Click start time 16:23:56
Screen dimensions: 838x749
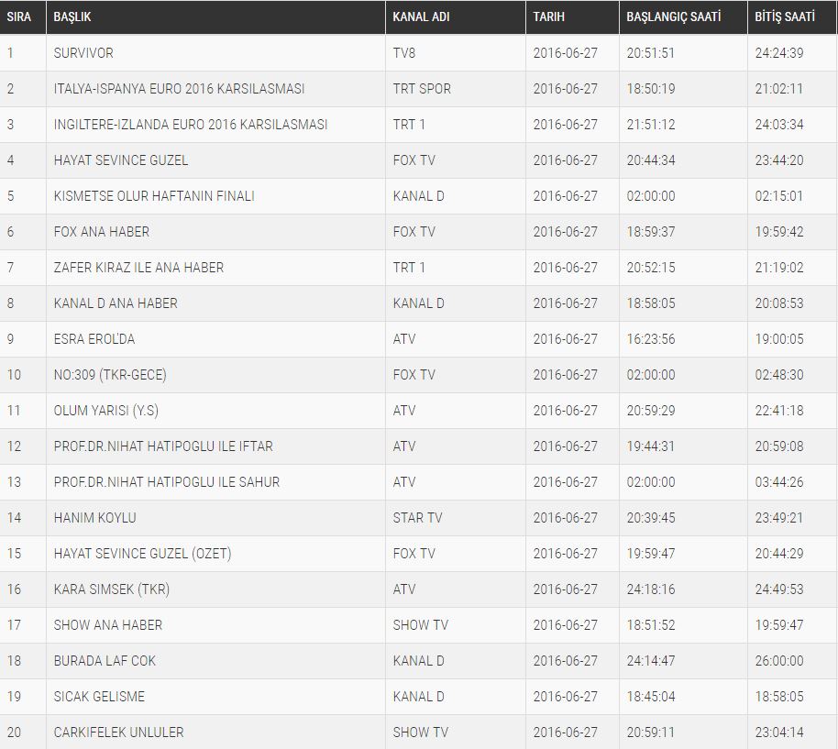pyautogui.click(x=651, y=338)
